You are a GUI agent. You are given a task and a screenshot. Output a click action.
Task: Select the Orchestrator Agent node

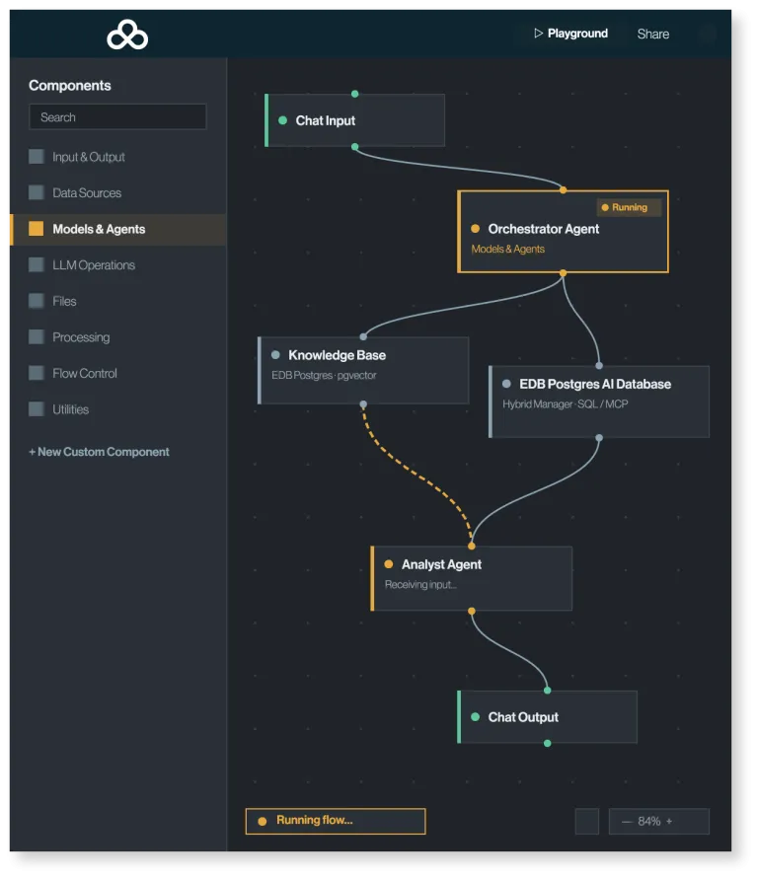pyautogui.click(x=563, y=232)
